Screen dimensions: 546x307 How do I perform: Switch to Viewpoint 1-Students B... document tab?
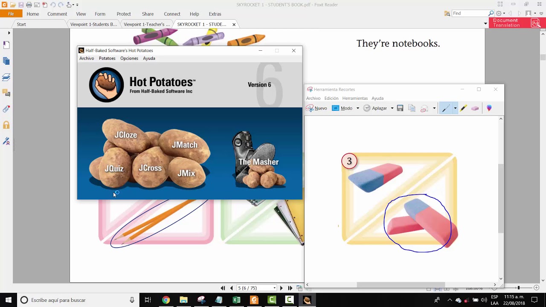(x=94, y=24)
